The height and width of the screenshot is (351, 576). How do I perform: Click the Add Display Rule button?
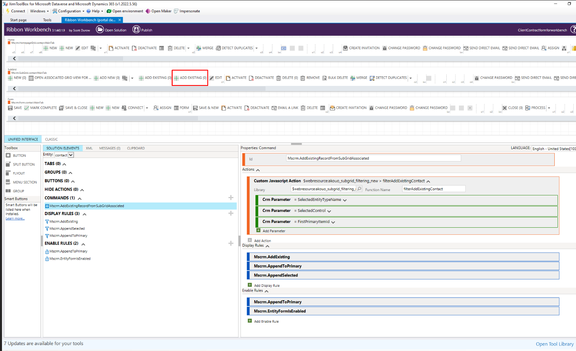tap(265, 285)
